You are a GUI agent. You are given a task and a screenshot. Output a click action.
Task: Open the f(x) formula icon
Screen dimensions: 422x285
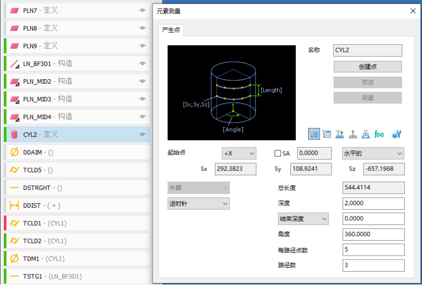[x=379, y=134]
